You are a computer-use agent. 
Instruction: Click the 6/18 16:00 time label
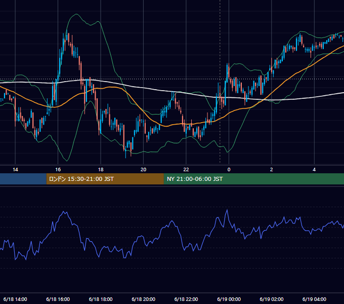tap(58, 299)
